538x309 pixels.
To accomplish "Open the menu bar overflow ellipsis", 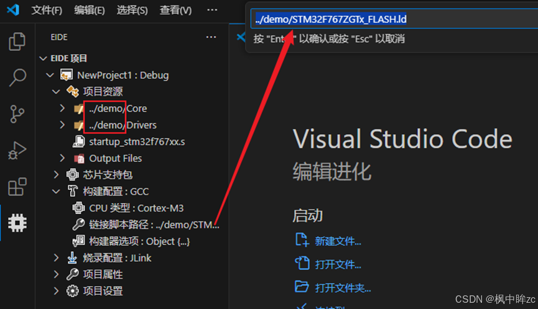I will pos(212,10).
